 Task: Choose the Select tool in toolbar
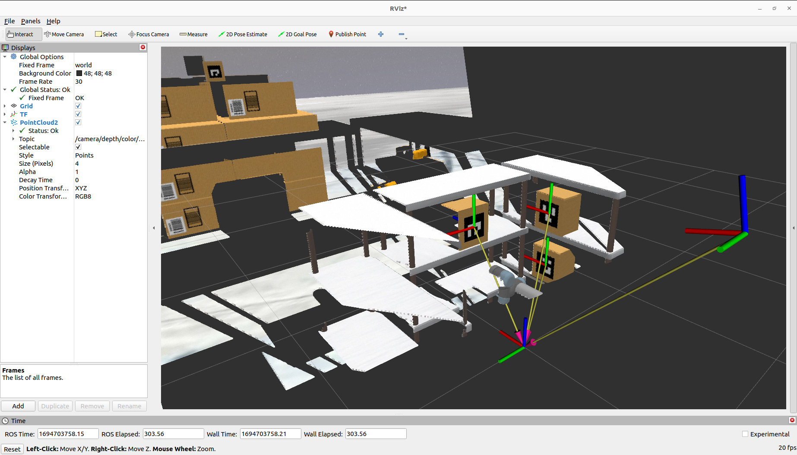click(106, 35)
